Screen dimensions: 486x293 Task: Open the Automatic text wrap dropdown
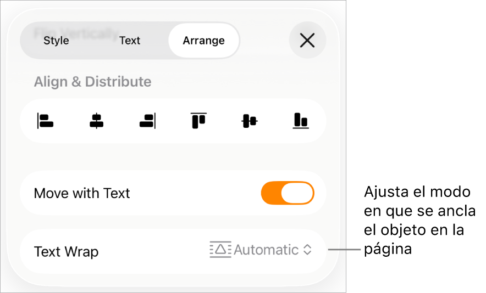click(x=266, y=250)
